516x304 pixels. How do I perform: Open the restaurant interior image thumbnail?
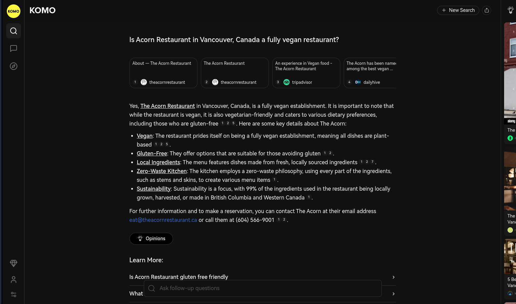[x=510, y=181]
